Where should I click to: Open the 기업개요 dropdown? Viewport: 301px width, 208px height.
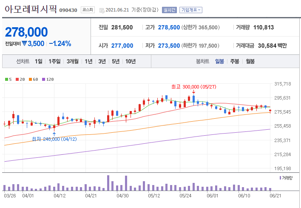(x=190, y=10)
